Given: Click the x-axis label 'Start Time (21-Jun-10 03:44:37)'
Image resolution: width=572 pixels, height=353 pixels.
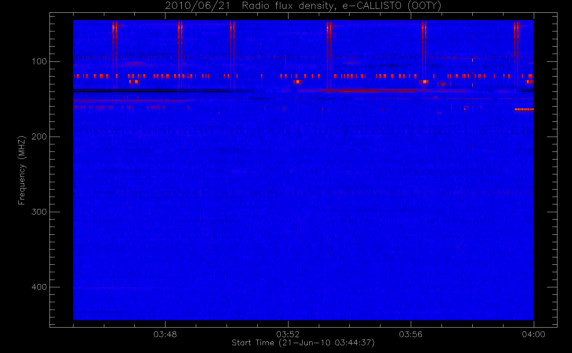Looking at the screenshot, I should point(303,343).
